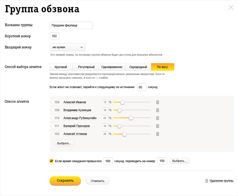This screenshot has height=196, width=238.
Task: Click Удаление группы link
Action: point(221,181)
